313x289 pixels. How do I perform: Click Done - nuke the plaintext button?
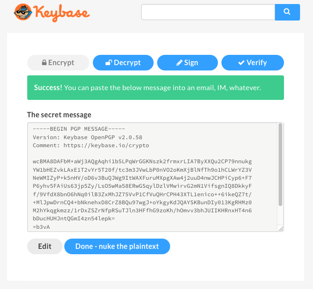(117, 246)
